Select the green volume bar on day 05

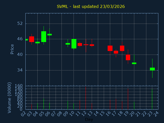[44, 104]
